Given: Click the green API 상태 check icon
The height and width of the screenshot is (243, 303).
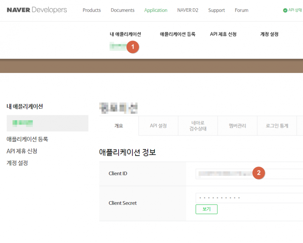Looking at the screenshot, I should pyautogui.click(x=285, y=10).
